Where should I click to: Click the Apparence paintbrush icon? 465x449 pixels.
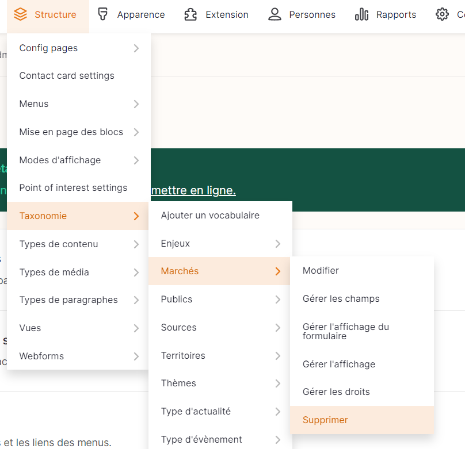(103, 14)
